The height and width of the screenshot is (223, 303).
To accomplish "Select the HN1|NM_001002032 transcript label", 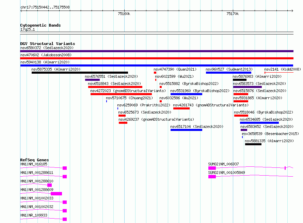I will coord(37,207).
